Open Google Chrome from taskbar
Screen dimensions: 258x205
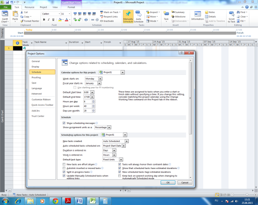(x=55, y=201)
